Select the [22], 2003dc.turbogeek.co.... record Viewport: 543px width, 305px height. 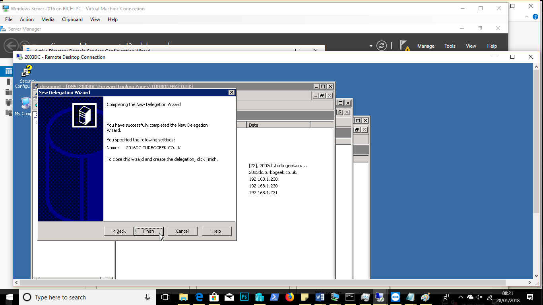click(278, 166)
